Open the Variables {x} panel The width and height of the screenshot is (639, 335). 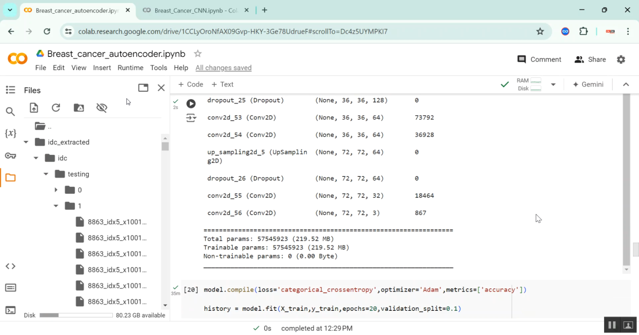coord(10,133)
